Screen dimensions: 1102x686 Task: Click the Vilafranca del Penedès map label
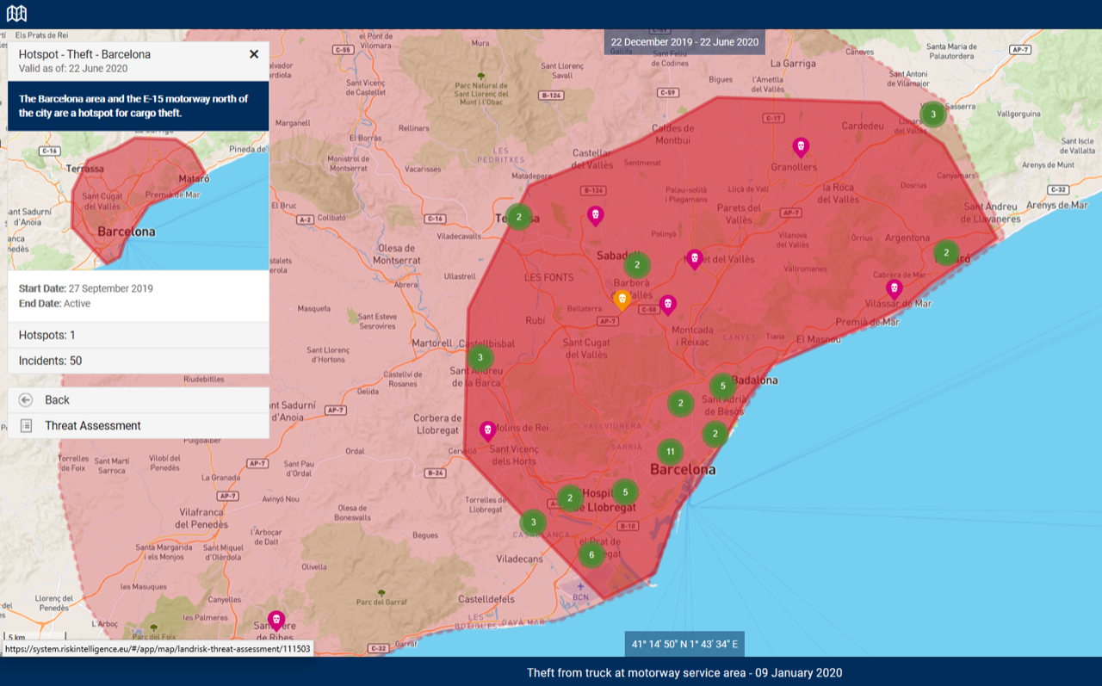(201, 518)
